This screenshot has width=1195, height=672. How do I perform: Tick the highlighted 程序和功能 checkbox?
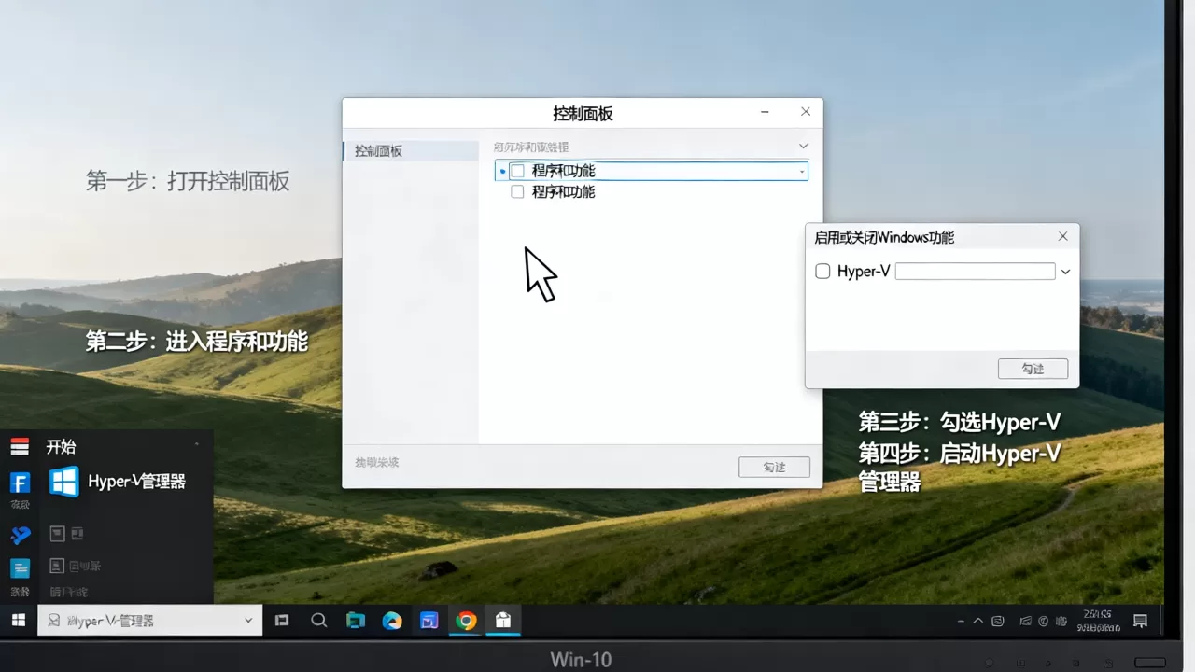pos(517,171)
